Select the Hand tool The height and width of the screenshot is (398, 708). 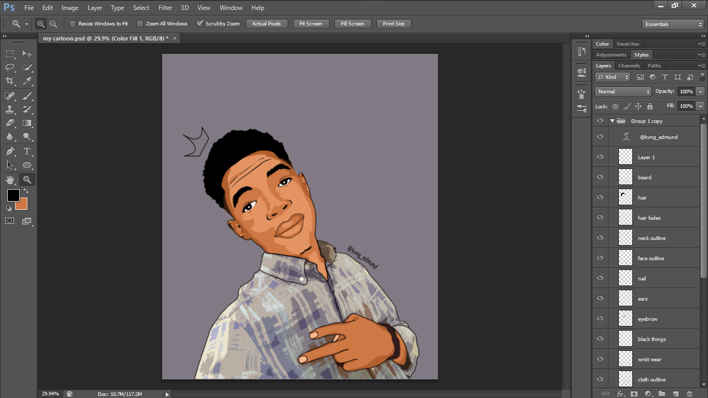pyautogui.click(x=10, y=180)
